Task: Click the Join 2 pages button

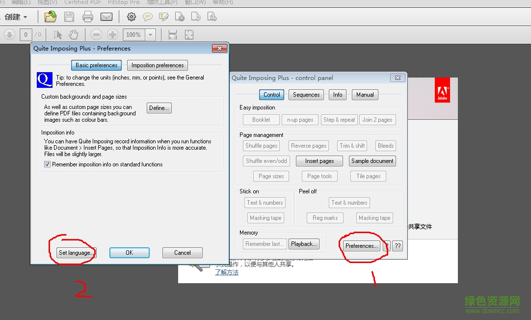Action: 377,120
